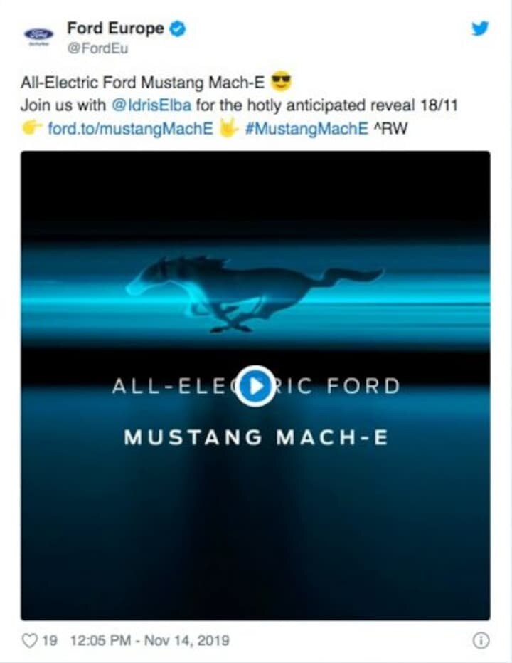Open the @IdrisElba mention link
The width and height of the screenshot is (512, 663).
pos(151,105)
